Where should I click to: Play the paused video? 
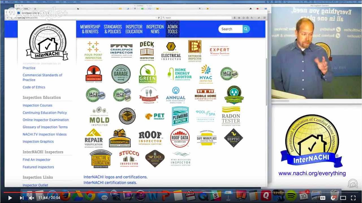tap(10, 198)
